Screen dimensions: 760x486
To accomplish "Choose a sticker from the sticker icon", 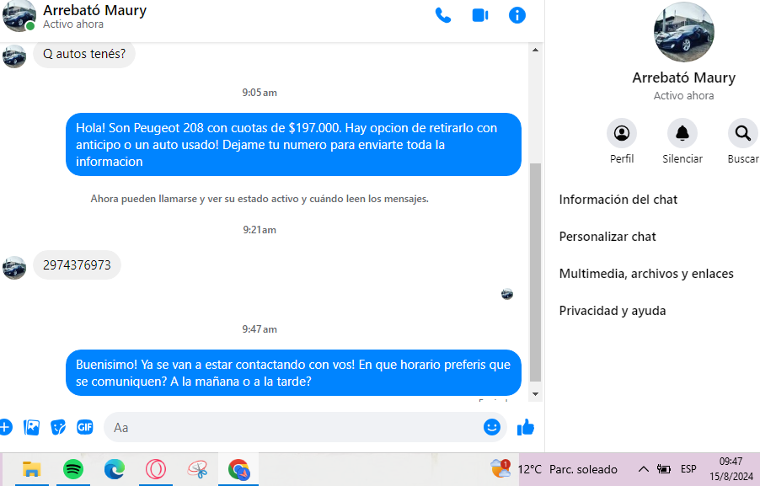I will coord(58,427).
